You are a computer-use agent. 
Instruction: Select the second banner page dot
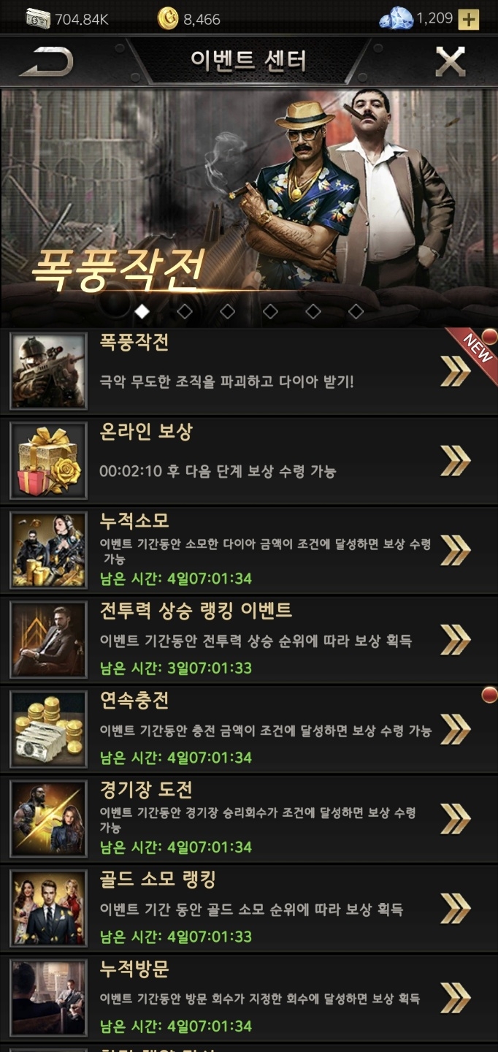(x=185, y=312)
